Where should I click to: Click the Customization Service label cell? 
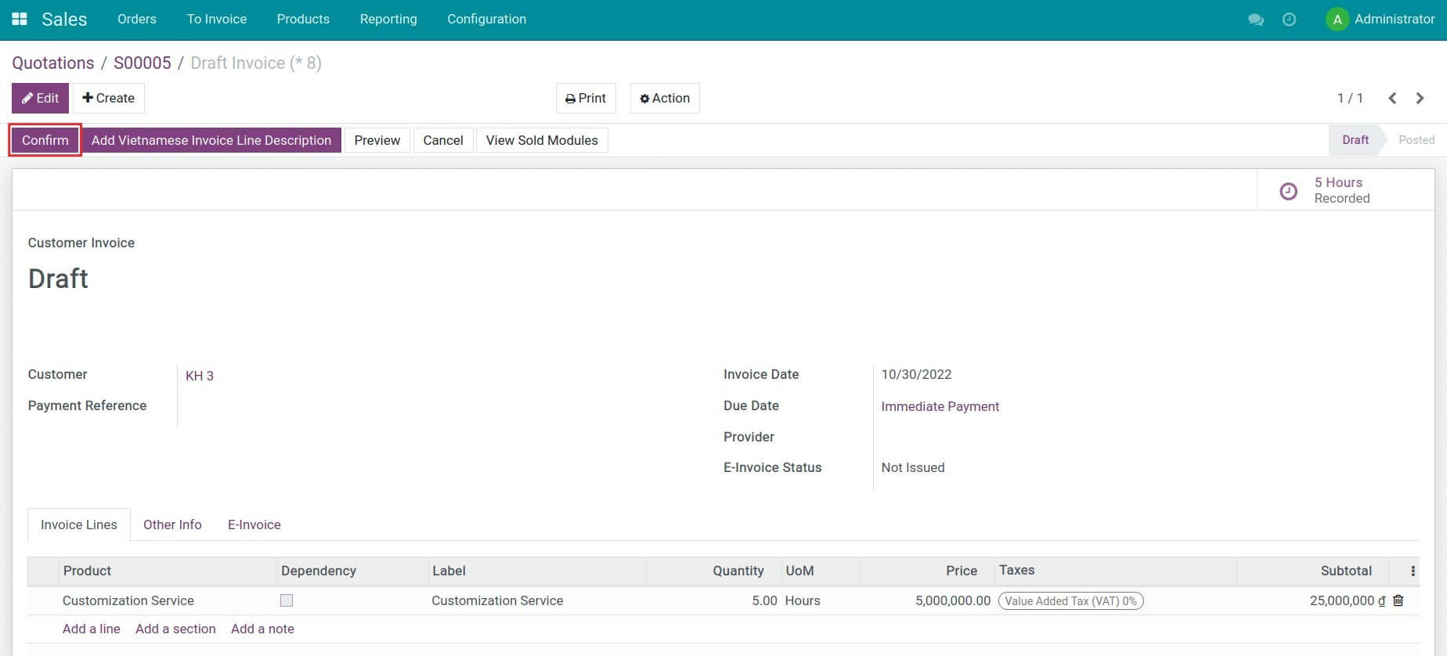point(537,600)
